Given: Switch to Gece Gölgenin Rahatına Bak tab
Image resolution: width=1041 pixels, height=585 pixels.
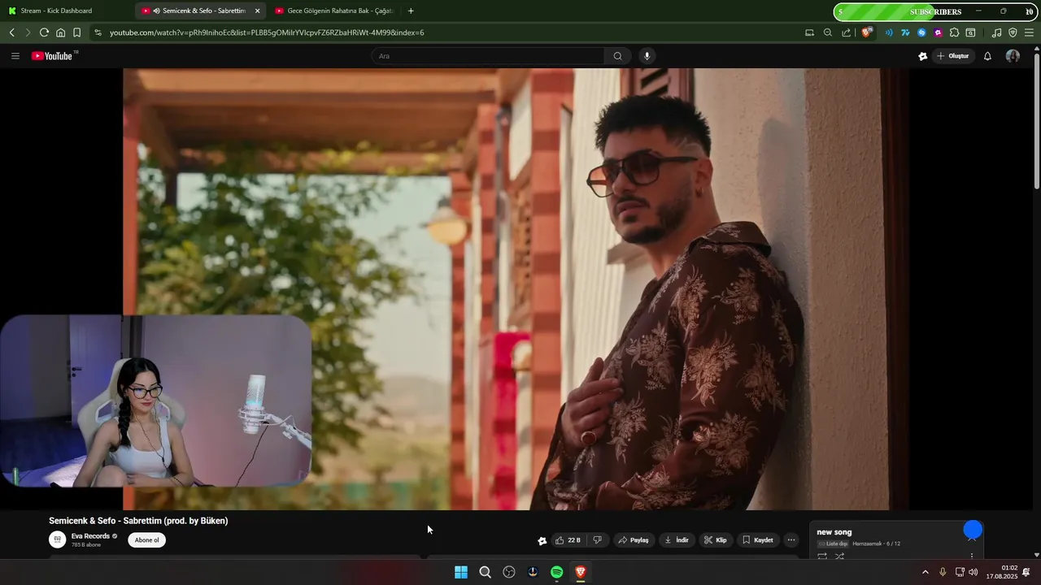Looking at the screenshot, I should click(x=333, y=11).
